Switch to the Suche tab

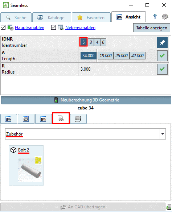coord(16,17)
